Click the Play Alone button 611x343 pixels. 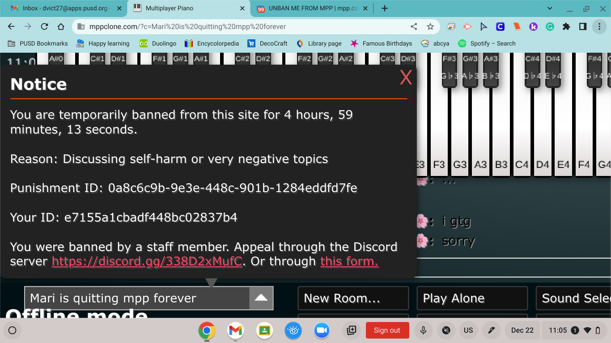coord(472,298)
